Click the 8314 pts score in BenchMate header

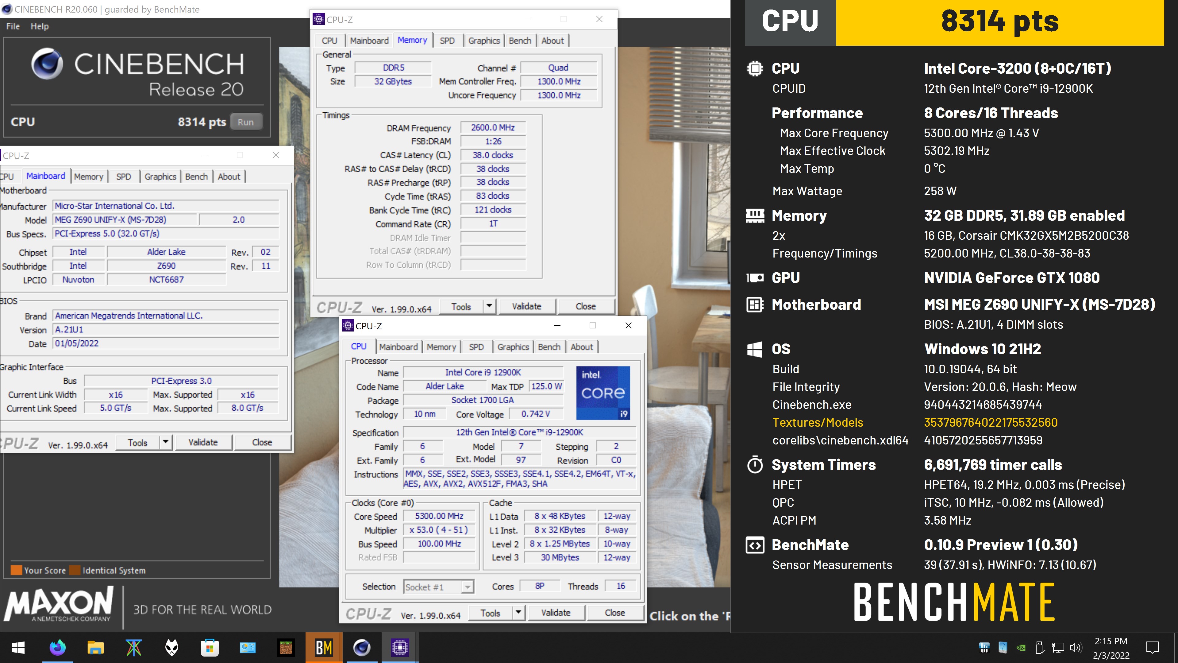click(x=1000, y=21)
